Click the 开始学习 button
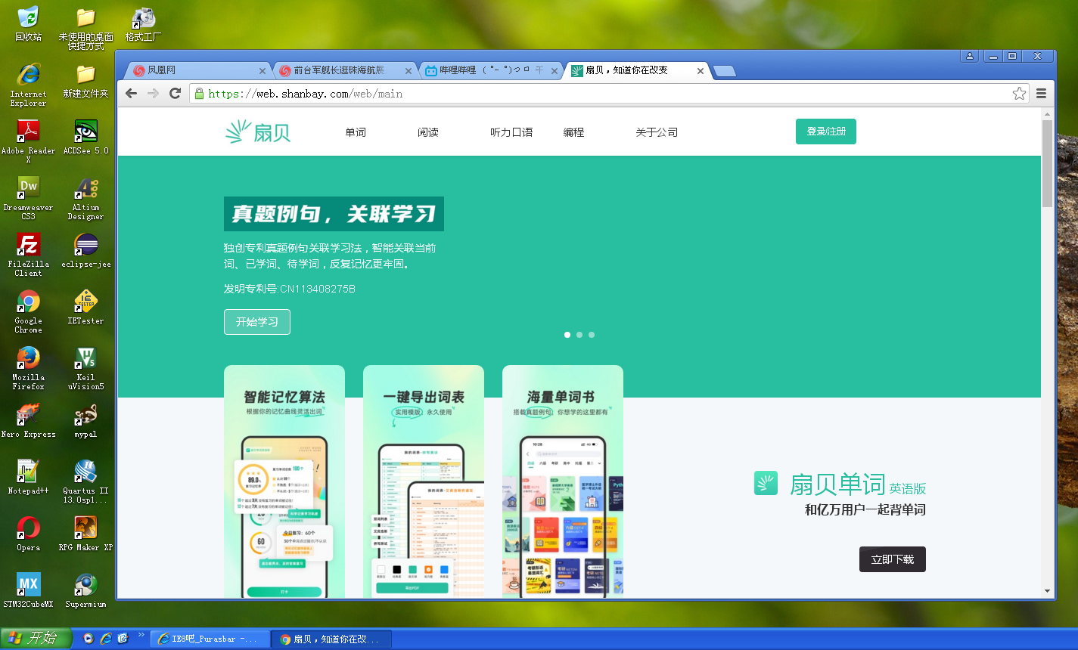 tap(257, 322)
